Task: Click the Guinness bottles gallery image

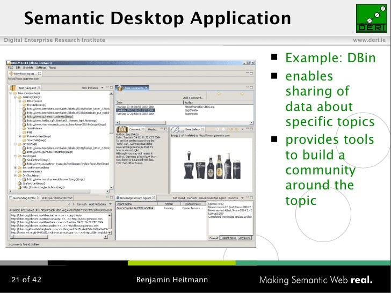Action: (x=212, y=165)
